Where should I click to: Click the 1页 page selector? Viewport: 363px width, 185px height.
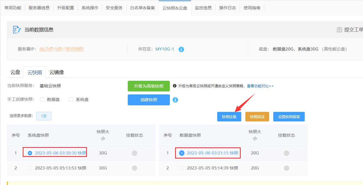click(44, 116)
